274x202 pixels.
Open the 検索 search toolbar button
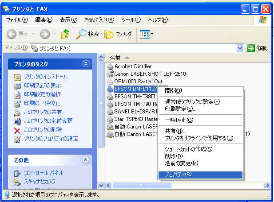click(x=87, y=34)
